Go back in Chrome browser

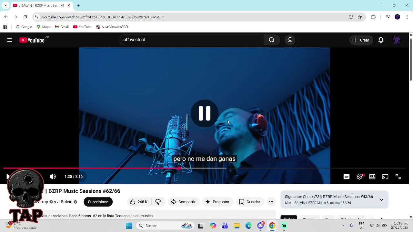coord(6,17)
